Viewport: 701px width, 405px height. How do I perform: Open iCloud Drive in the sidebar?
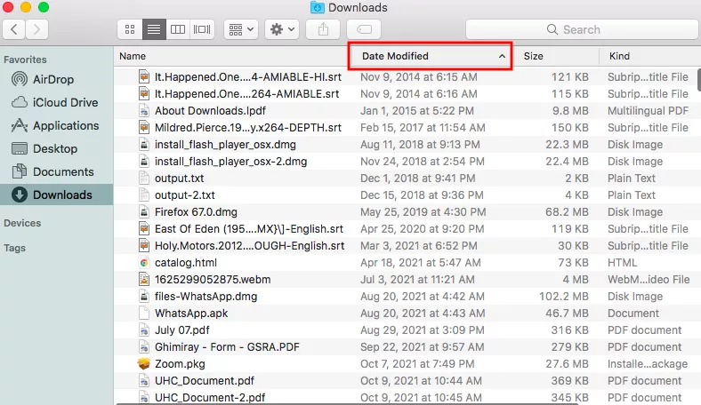tap(54, 103)
